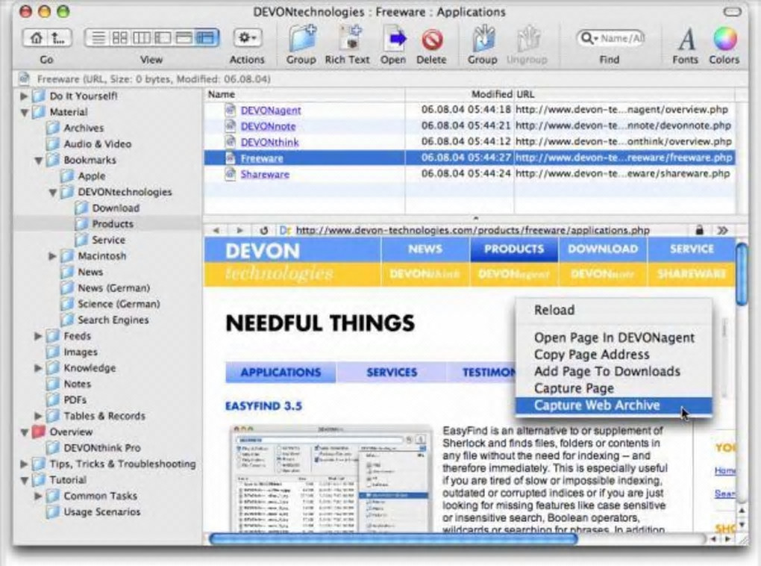Open the DEVONnote bookmark link

pos(269,126)
